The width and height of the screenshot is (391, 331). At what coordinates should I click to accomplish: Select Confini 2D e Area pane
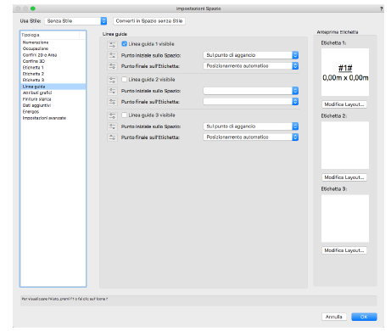[53, 55]
